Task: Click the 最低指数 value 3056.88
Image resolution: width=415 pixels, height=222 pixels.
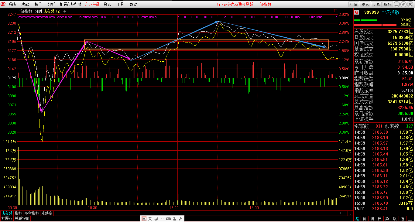Action: 405,113
